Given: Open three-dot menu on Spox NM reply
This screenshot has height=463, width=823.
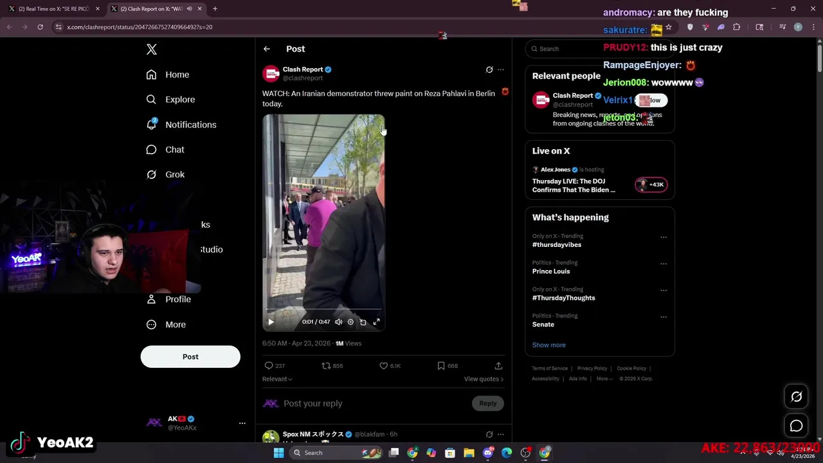Looking at the screenshot, I should (x=501, y=435).
